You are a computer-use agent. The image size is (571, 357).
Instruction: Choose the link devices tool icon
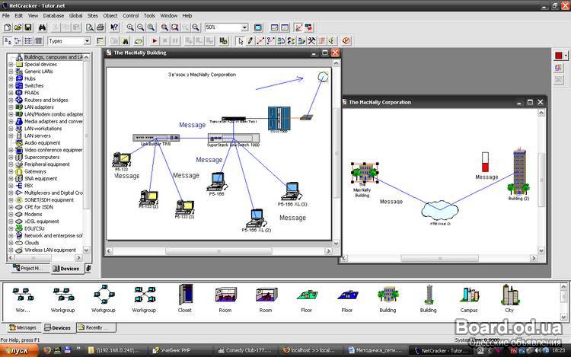tap(260, 41)
